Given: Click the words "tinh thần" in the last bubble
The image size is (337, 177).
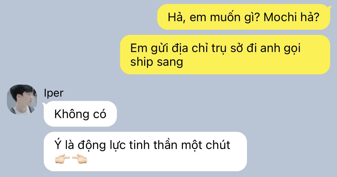Looking at the screenshot, I should (153, 145).
